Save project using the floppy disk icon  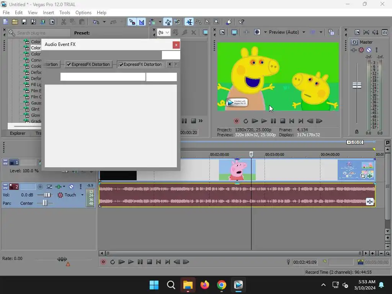coord(24,22)
